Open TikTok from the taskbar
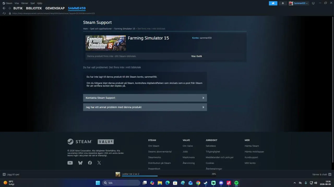The image size is (334, 187). click(229, 183)
